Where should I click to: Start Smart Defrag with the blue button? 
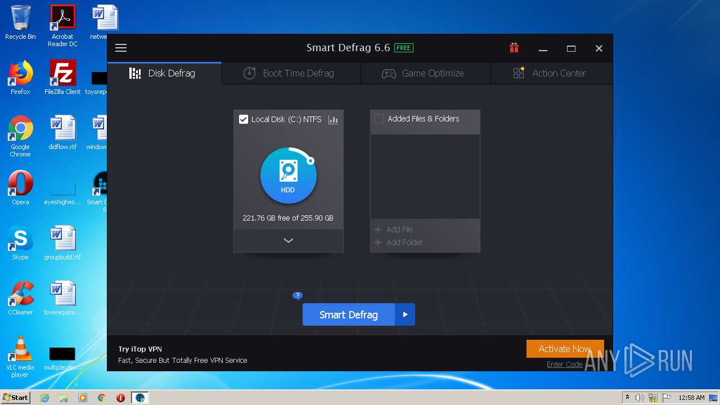tap(349, 314)
